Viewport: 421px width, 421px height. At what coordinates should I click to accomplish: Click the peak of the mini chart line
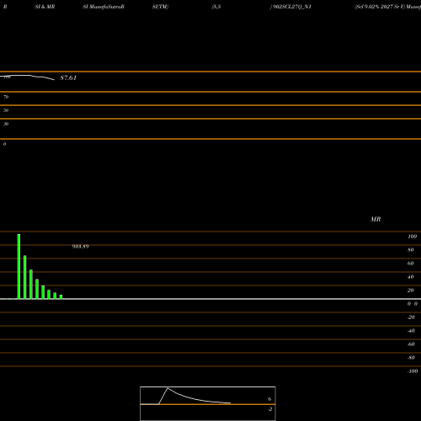coord(168,388)
